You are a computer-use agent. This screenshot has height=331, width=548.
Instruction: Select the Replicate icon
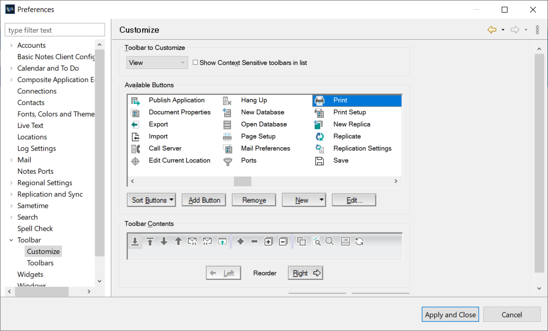[319, 137]
